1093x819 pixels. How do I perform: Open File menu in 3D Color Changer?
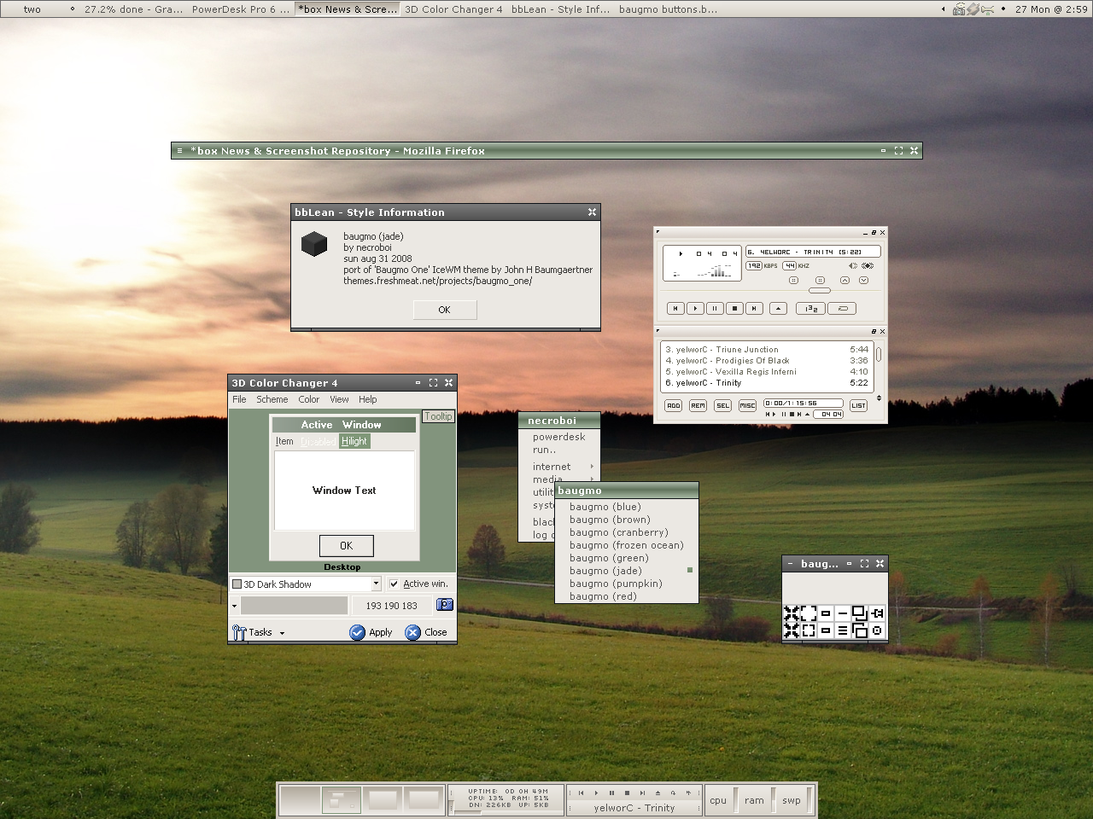click(x=239, y=399)
